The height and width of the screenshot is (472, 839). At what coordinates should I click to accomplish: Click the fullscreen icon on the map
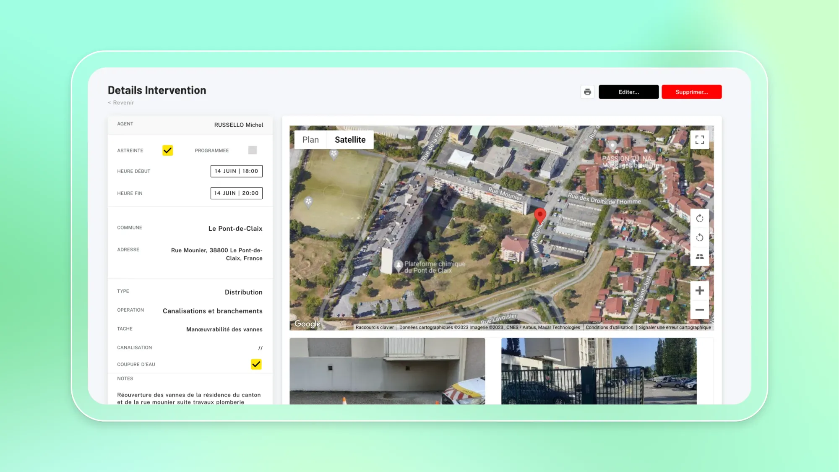(x=699, y=139)
